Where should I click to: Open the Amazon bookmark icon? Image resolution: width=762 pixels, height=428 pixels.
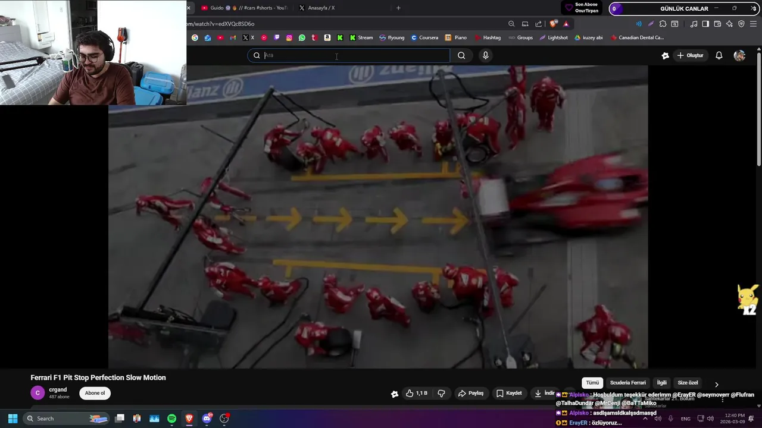click(x=327, y=37)
